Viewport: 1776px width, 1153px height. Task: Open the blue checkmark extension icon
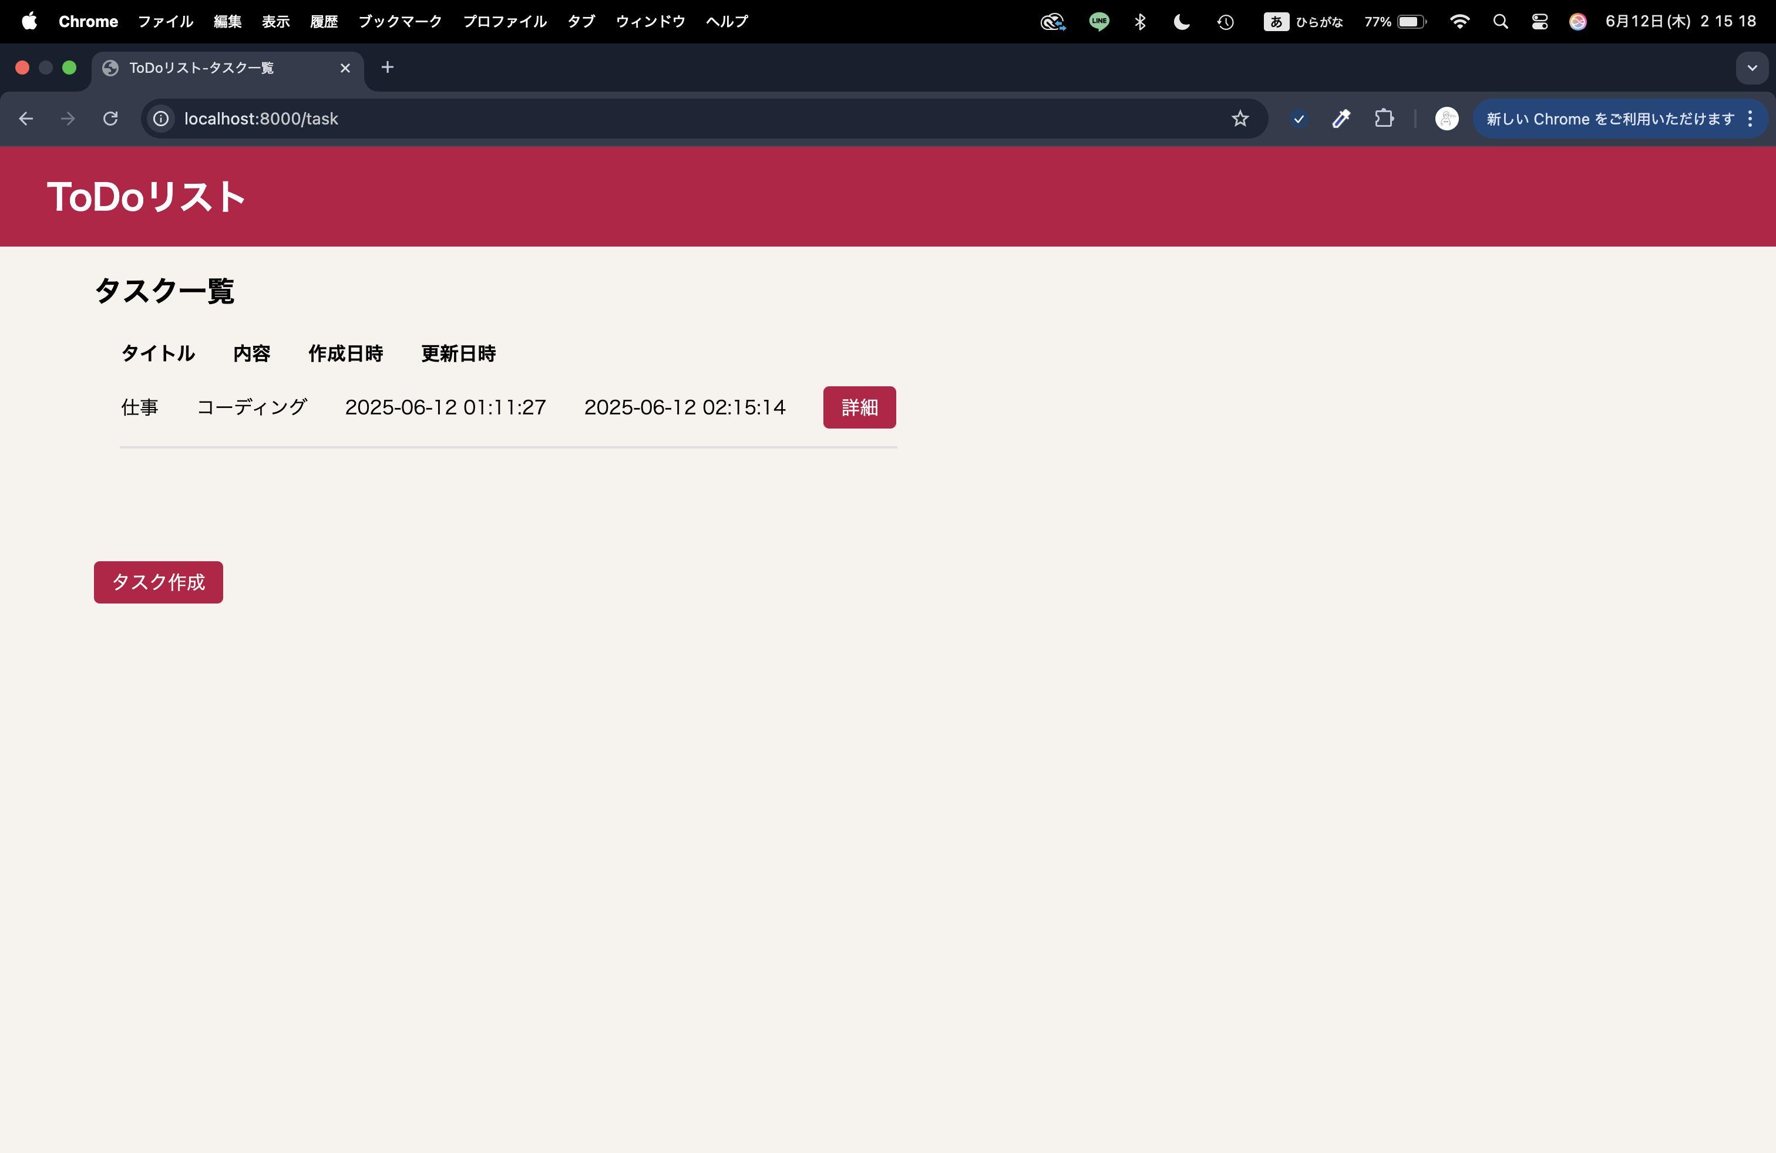[x=1299, y=119]
